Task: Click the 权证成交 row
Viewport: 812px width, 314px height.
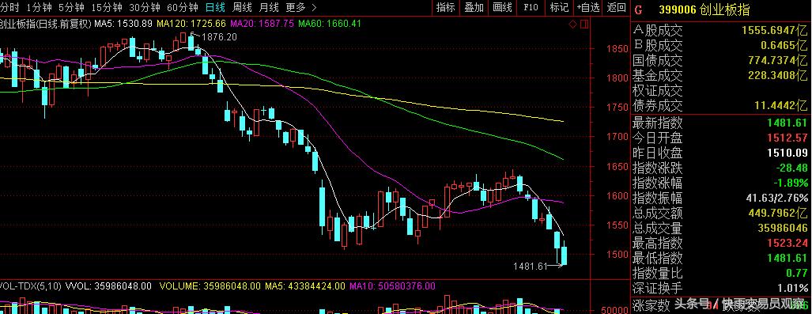Action: point(720,91)
